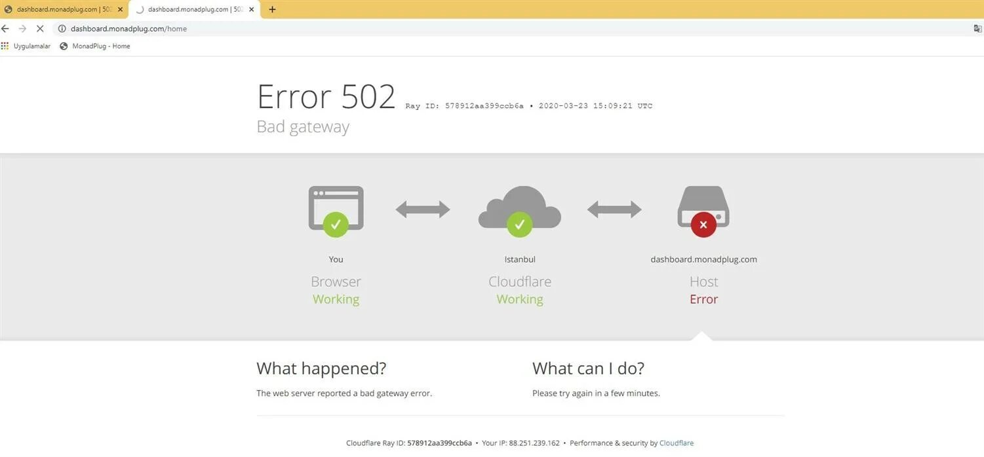Open the Uygulamalar apps grid icon

point(5,46)
